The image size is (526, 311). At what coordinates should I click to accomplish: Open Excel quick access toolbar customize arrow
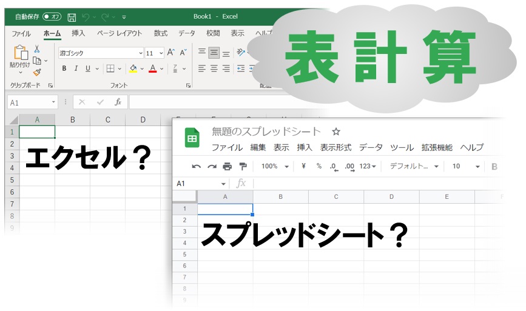point(124,17)
